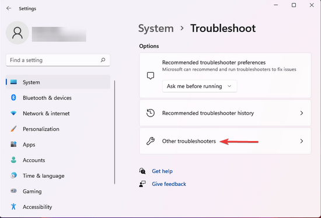This screenshot has height=218, width=321.
Task: Open Accessibility settings category
Action: [x=58, y=206]
